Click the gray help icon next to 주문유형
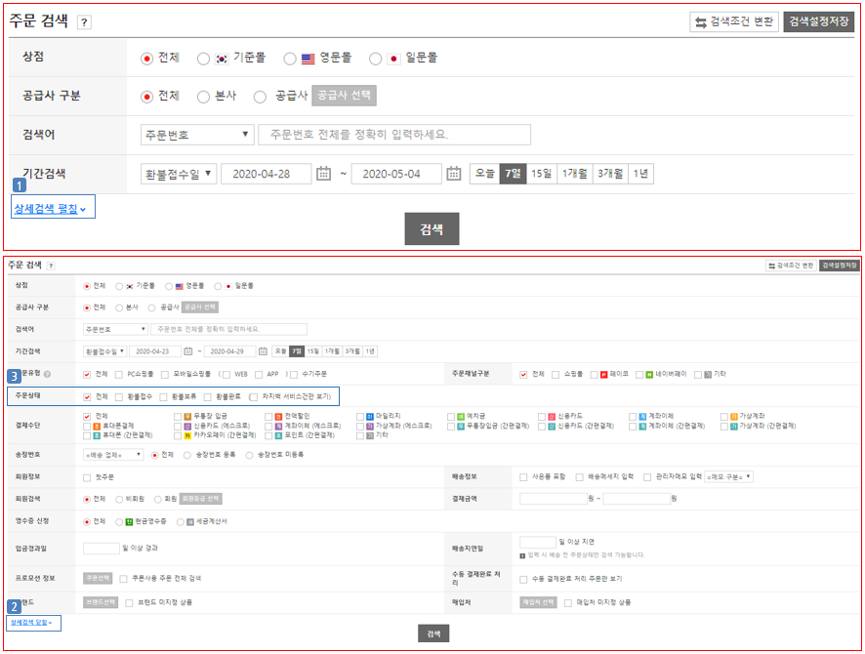The width and height of the screenshot is (865, 654). click(48, 374)
